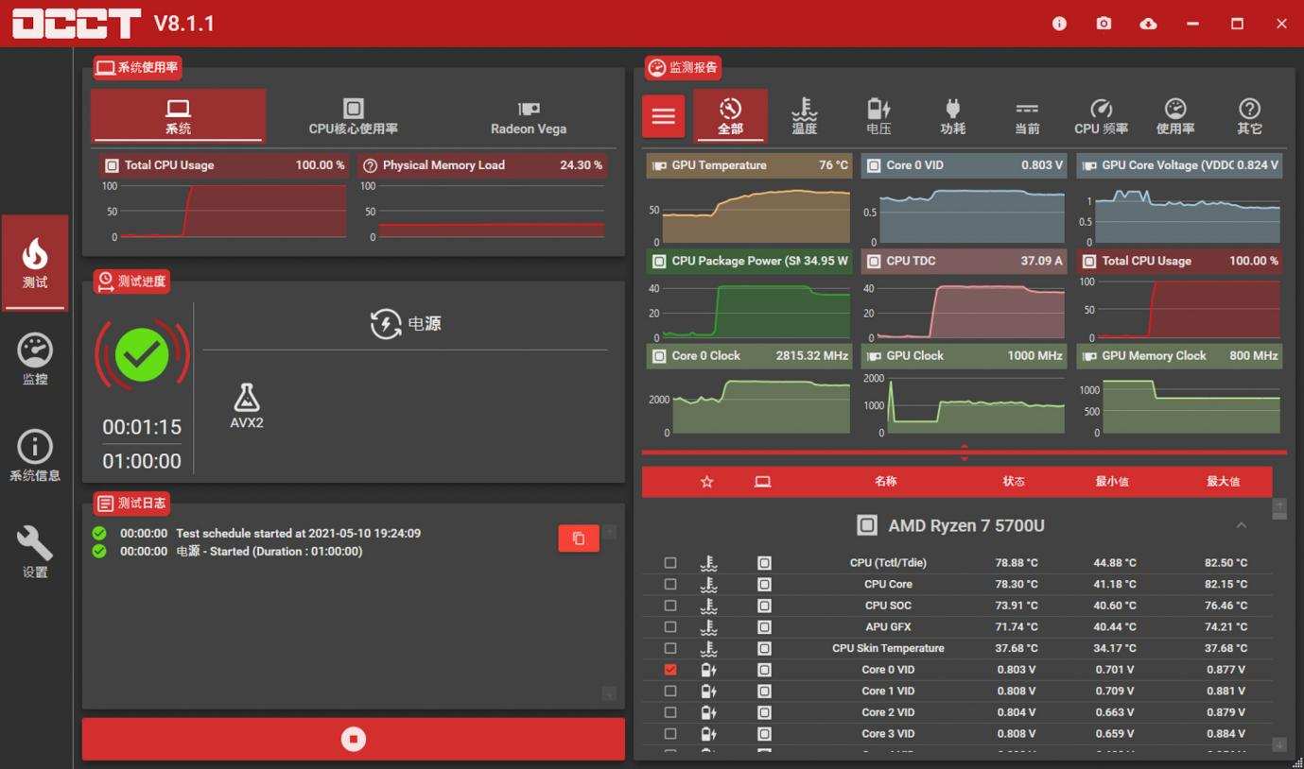Click the chip icon in CPU SOC row
The image size is (1304, 769).
(x=764, y=606)
